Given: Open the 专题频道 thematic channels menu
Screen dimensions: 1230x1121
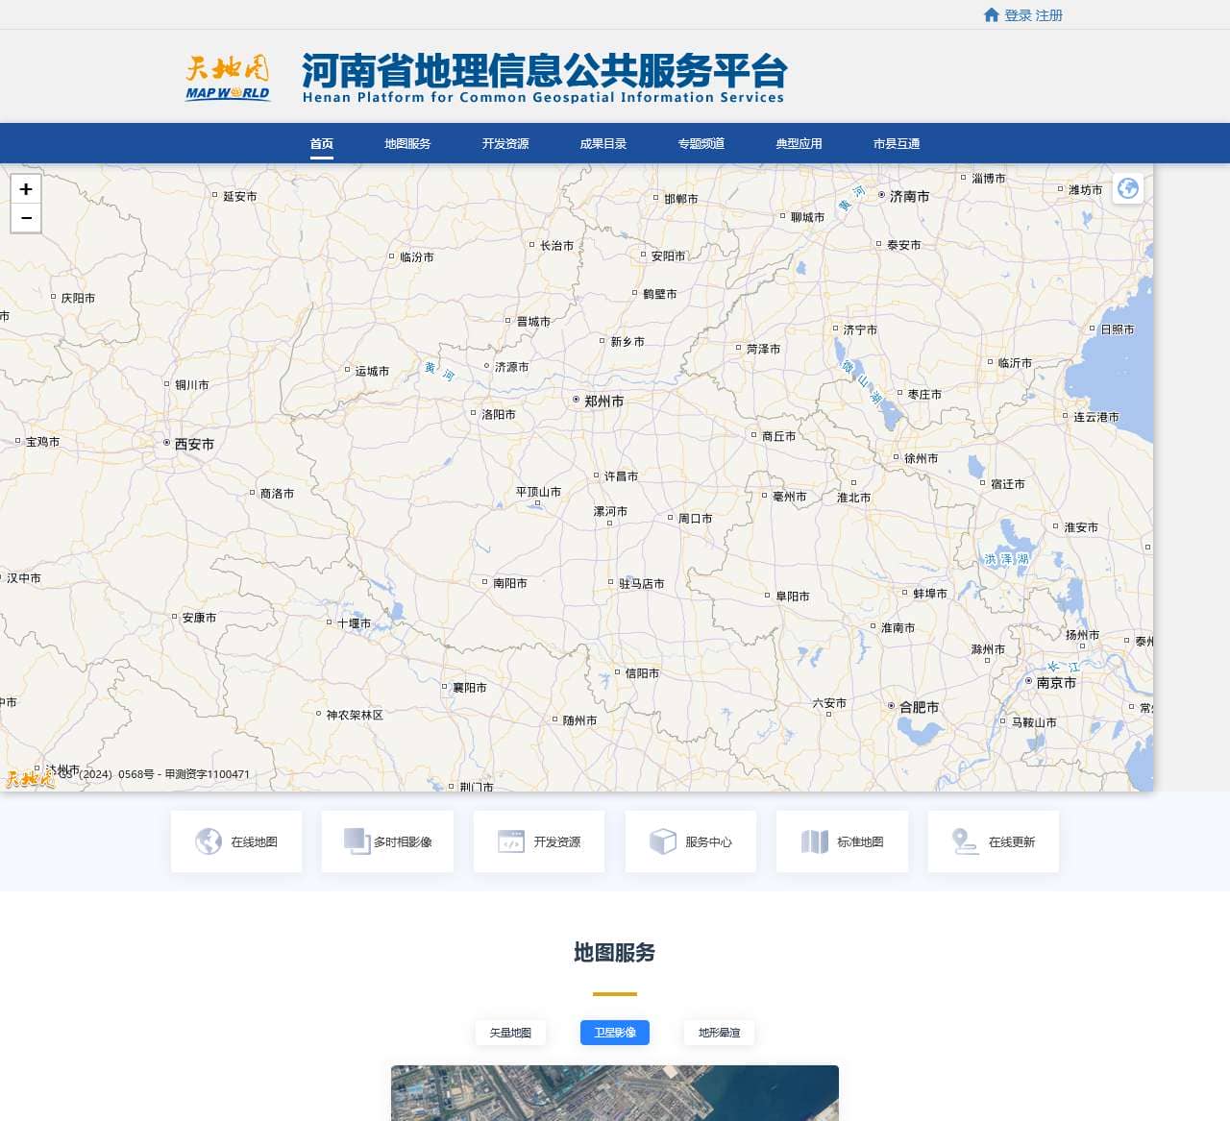Looking at the screenshot, I should pyautogui.click(x=701, y=144).
